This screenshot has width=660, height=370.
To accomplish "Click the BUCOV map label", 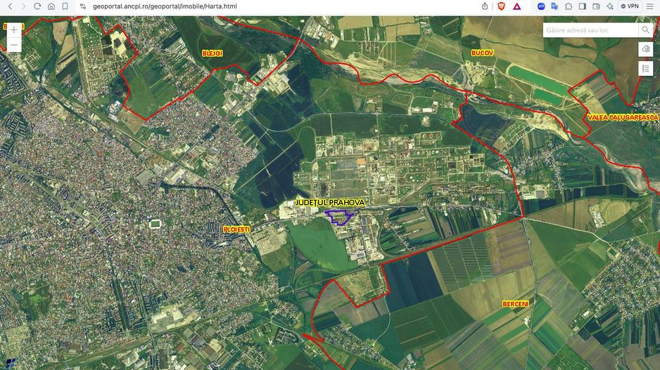I will point(483,53).
